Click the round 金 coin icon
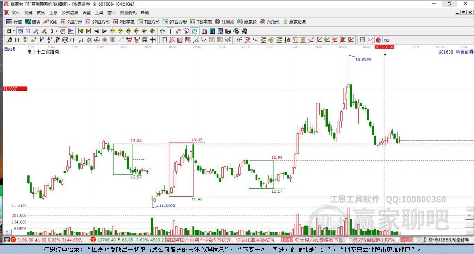The image size is (474, 254). [271, 40]
